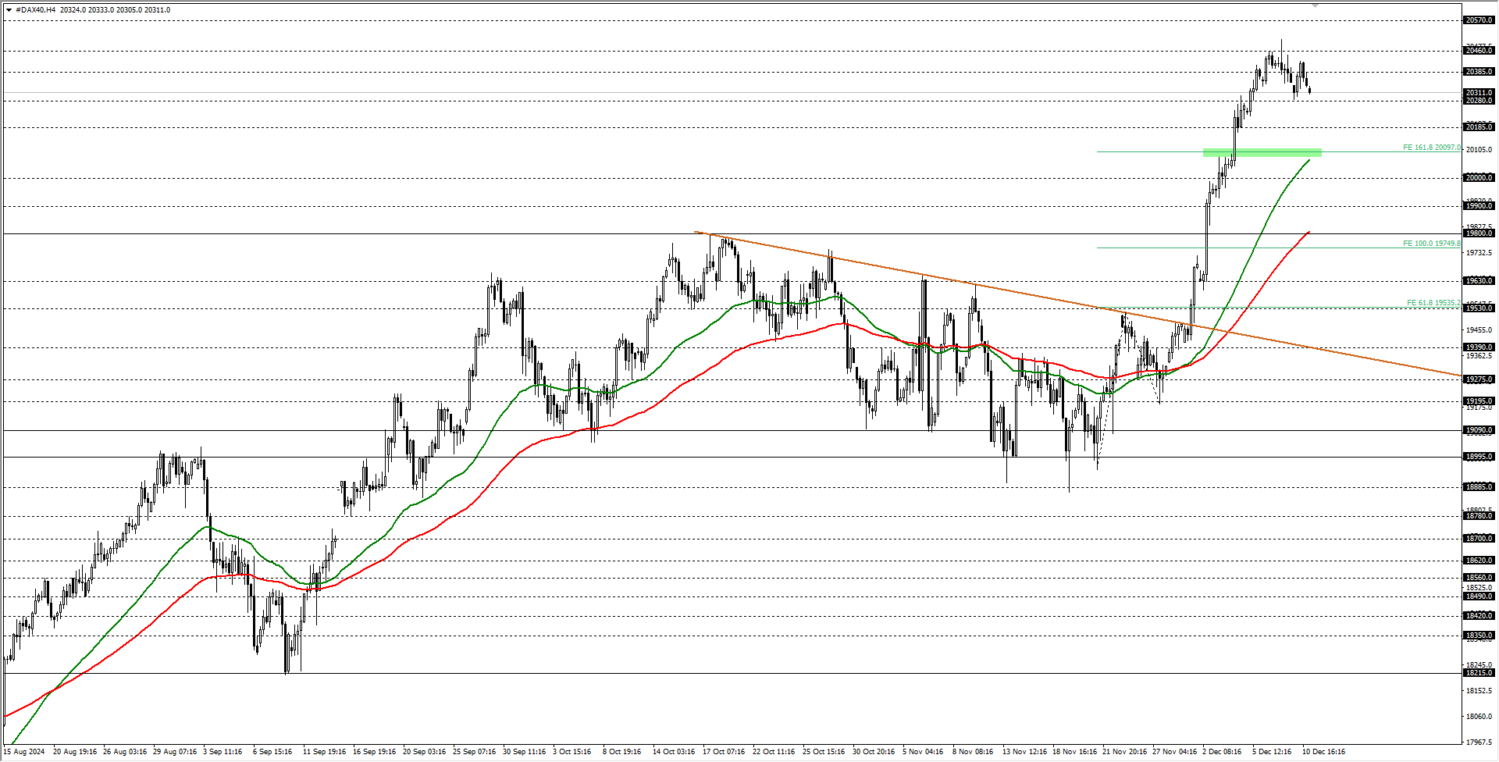1499x762 pixels.
Task: Click the current price label 20311.0
Action: pos(1479,93)
